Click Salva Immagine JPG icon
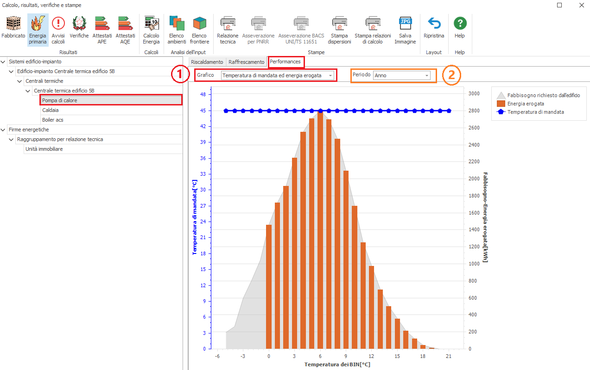Image resolution: width=590 pixels, height=370 pixels. tap(405, 27)
